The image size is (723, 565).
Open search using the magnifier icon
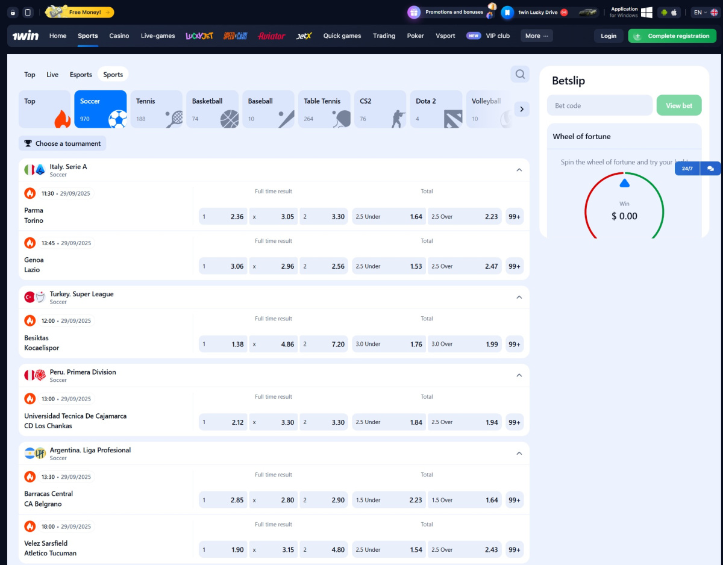coord(519,73)
